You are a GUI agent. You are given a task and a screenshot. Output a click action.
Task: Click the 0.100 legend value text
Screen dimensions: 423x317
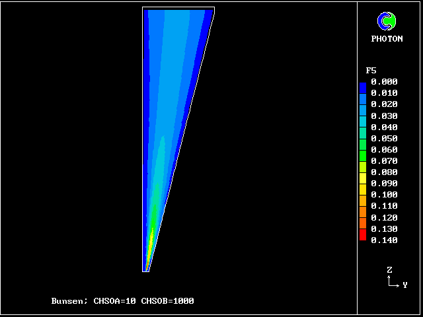click(384, 195)
